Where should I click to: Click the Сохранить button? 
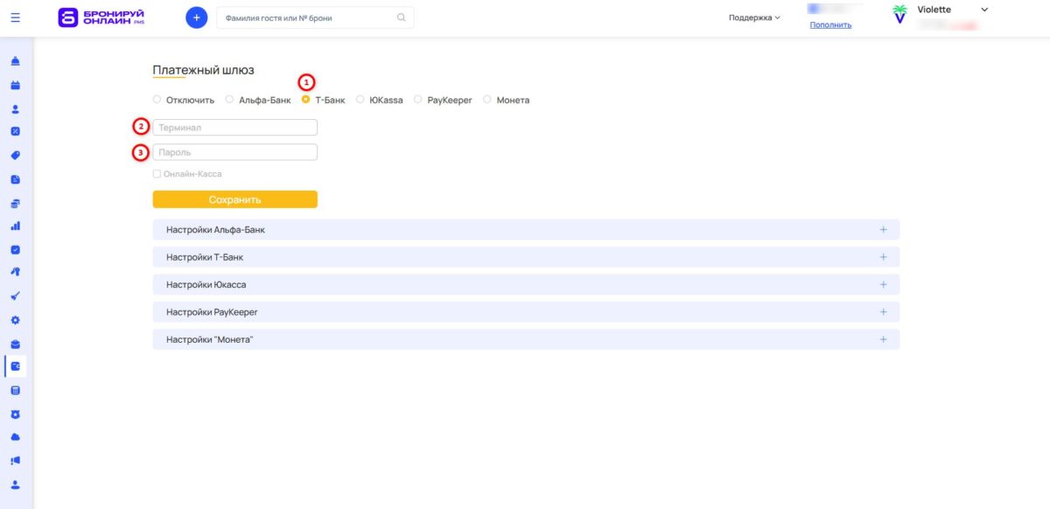click(234, 199)
